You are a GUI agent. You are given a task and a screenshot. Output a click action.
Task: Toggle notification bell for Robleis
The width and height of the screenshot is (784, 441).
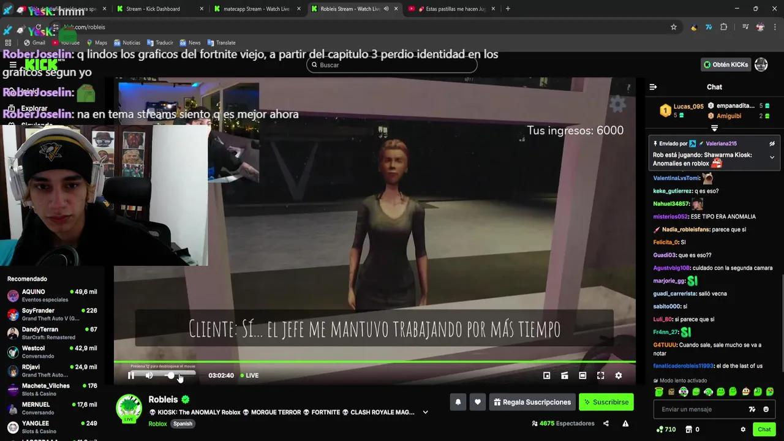click(458, 402)
